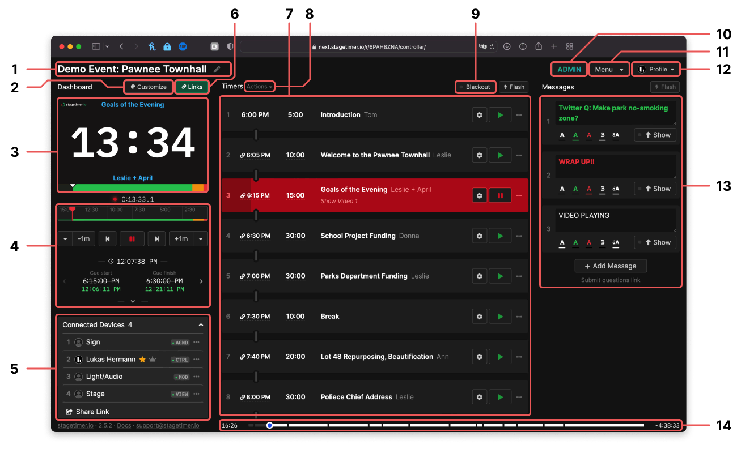Play the Lot 48 Repurposing timer

500,357
